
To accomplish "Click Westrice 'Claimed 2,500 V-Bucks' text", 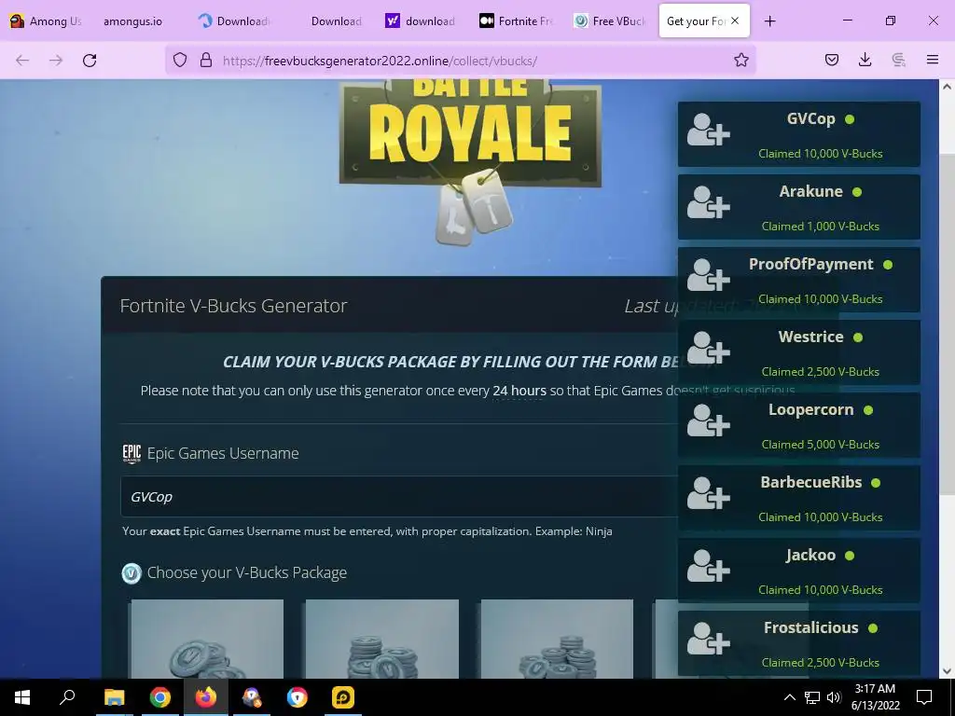I will [x=821, y=372].
